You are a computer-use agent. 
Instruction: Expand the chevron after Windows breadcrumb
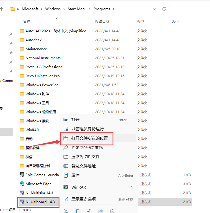click(x=64, y=9)
